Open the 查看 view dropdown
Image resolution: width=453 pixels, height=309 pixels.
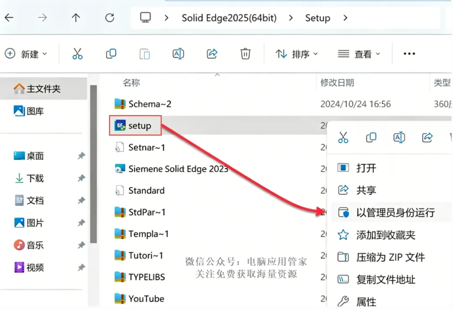359,54
